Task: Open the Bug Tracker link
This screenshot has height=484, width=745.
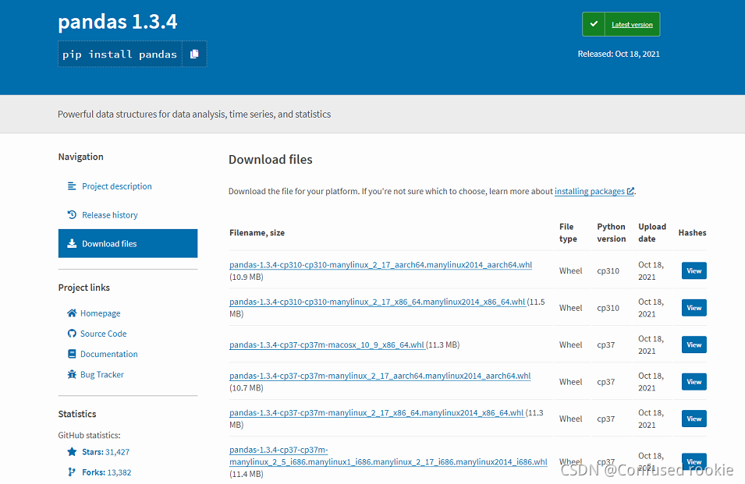Action: tap(102, 374)
